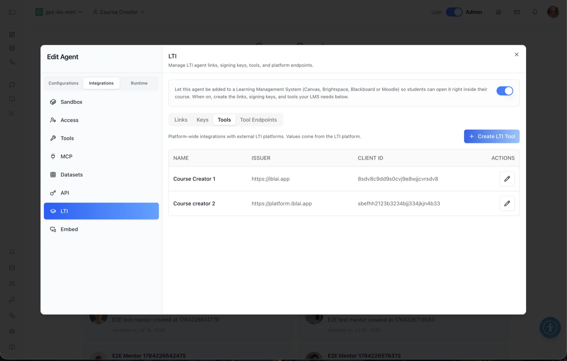Click the Create LTI Tool button
The width and height of the screenshot is (567, 361).
492,136
